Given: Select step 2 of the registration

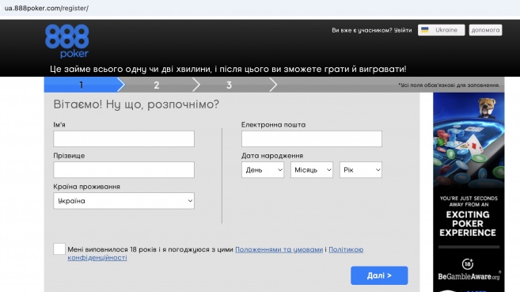Looking at the screenshot, I should tap(157, 85).
